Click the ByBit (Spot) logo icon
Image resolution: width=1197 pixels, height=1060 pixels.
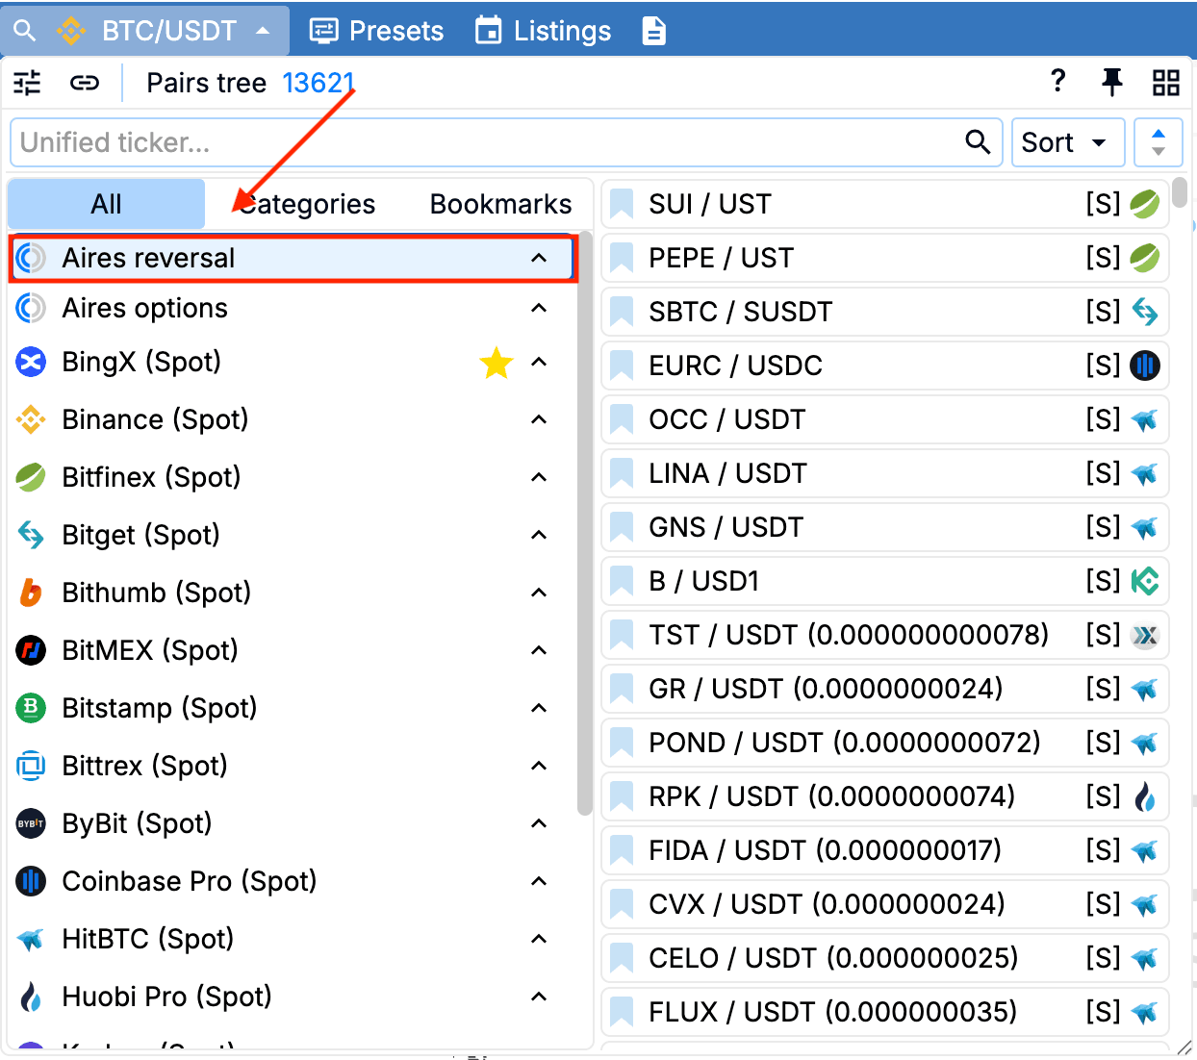pos(31,823)
